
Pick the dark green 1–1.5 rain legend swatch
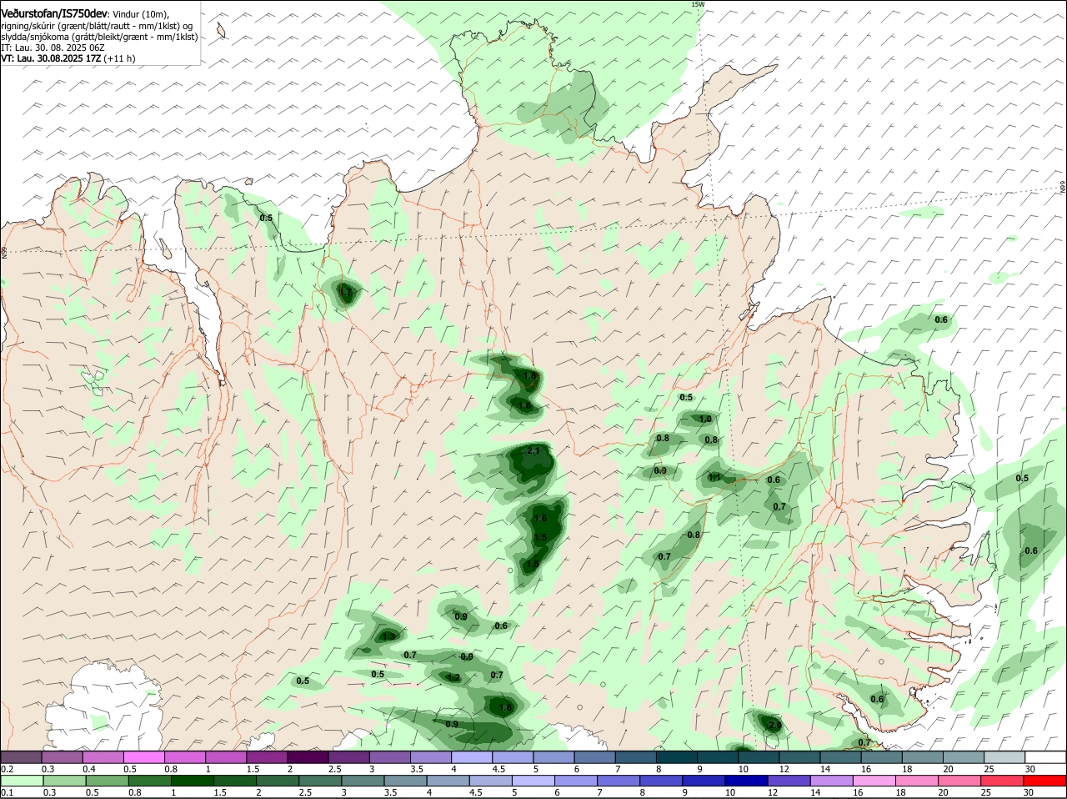192,780
